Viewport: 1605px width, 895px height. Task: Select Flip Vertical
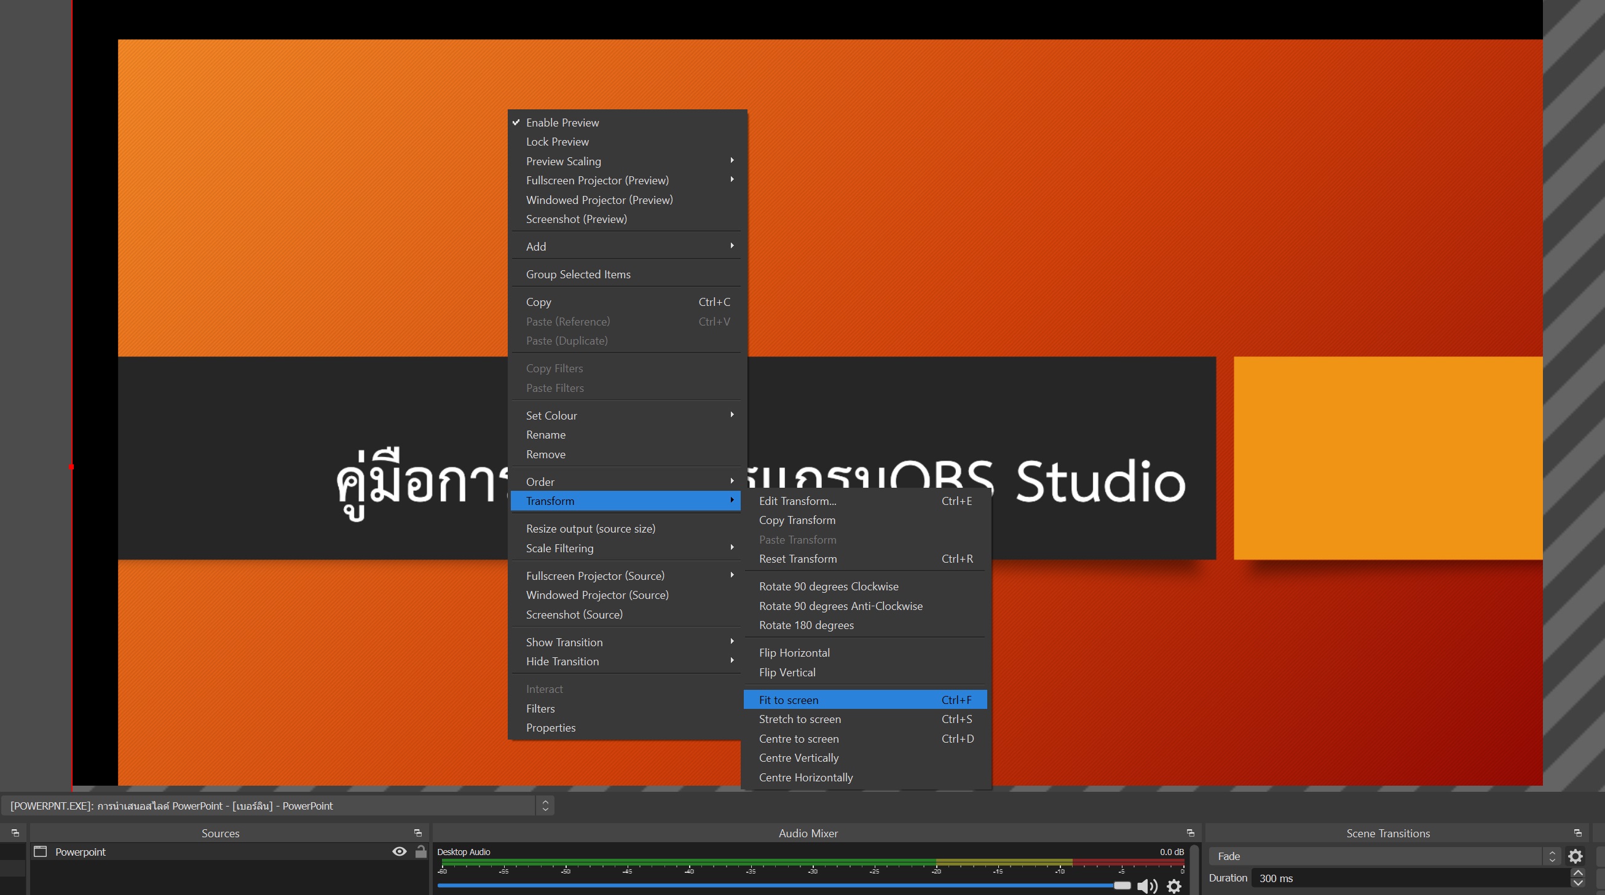tap(866, 673)
